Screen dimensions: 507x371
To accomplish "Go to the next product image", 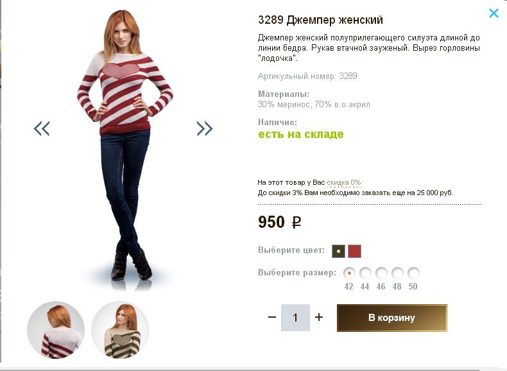I will (204, 128).
